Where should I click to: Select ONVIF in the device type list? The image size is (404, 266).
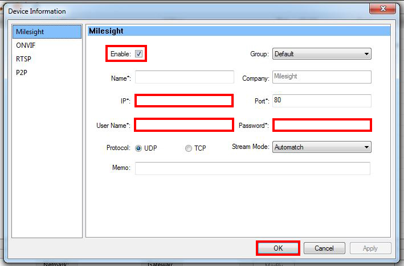[47, 45]
